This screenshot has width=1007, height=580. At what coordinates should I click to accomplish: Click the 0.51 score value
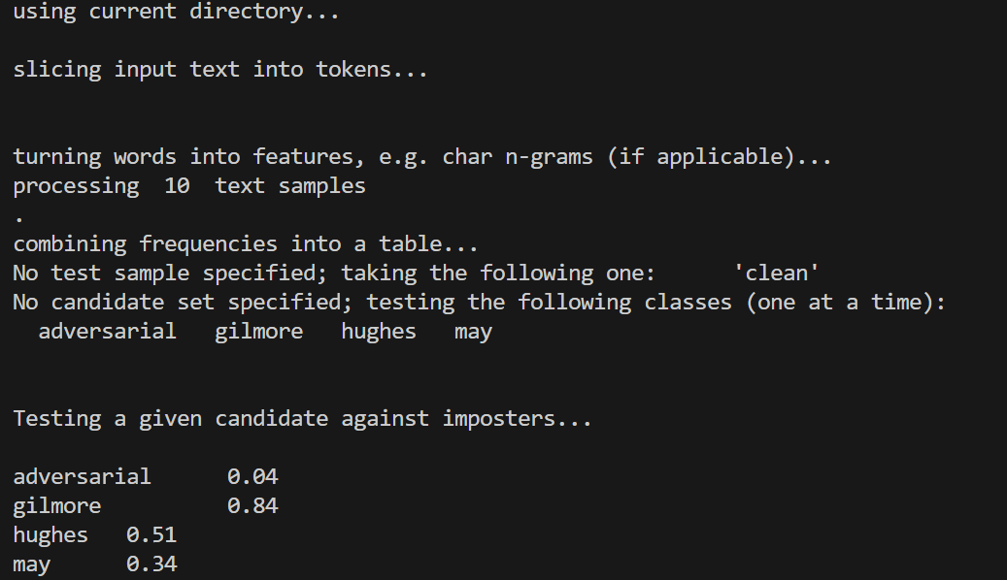pyautogui.click(x=151, y=535)
